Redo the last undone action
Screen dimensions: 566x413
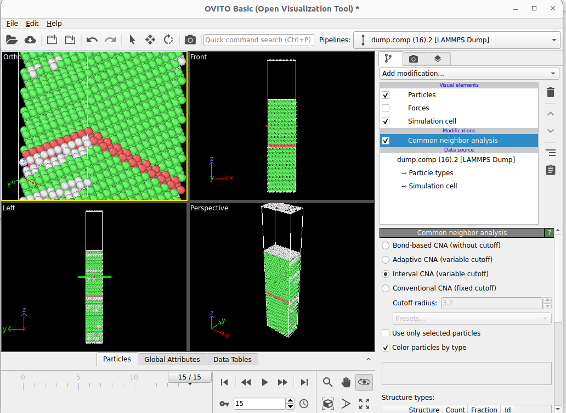[x=110, y=40]
